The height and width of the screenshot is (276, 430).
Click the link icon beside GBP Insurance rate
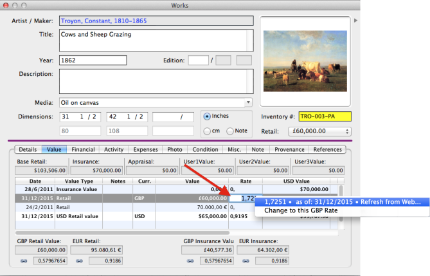click(x=189, y=262)
